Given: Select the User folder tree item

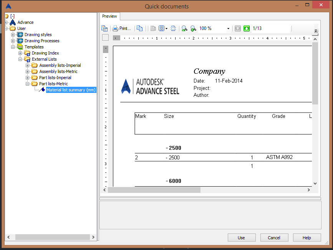Looking at the screenshot, I should (22, 28).
